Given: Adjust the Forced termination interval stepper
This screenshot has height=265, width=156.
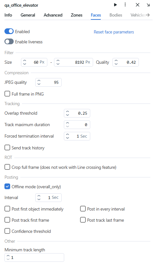Looking at the screenshot, I should tap(68, 136).
